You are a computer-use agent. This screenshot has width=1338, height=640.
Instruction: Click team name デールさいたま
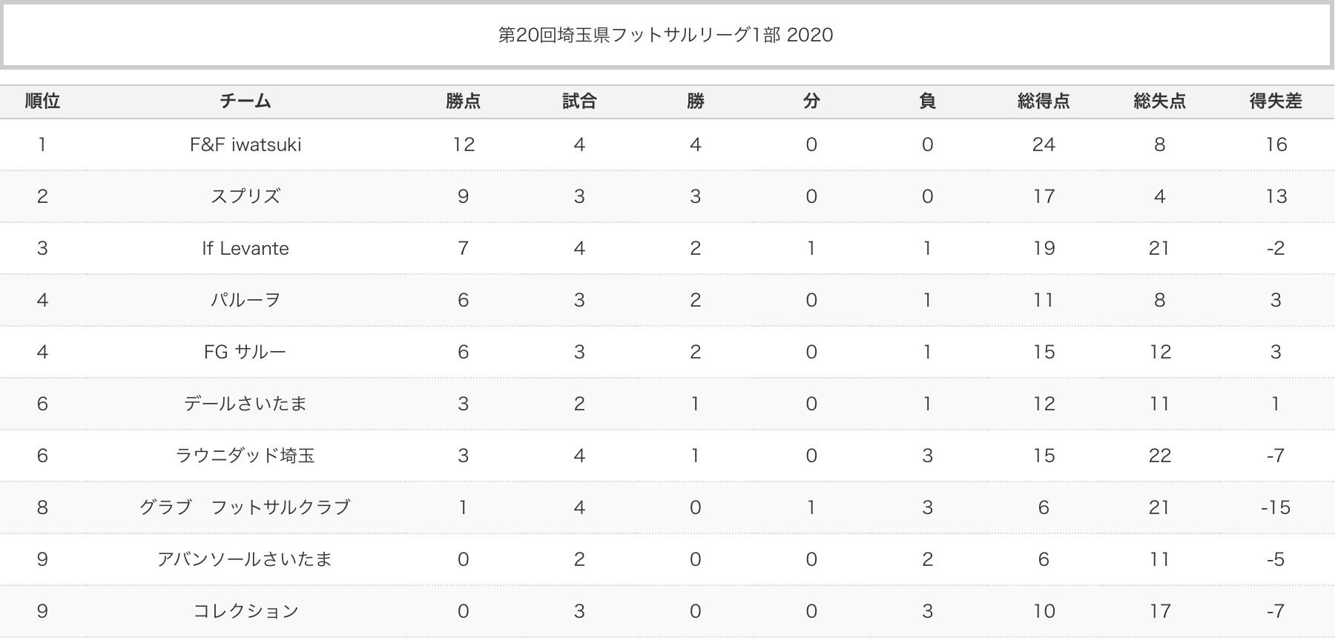point(245,404)
